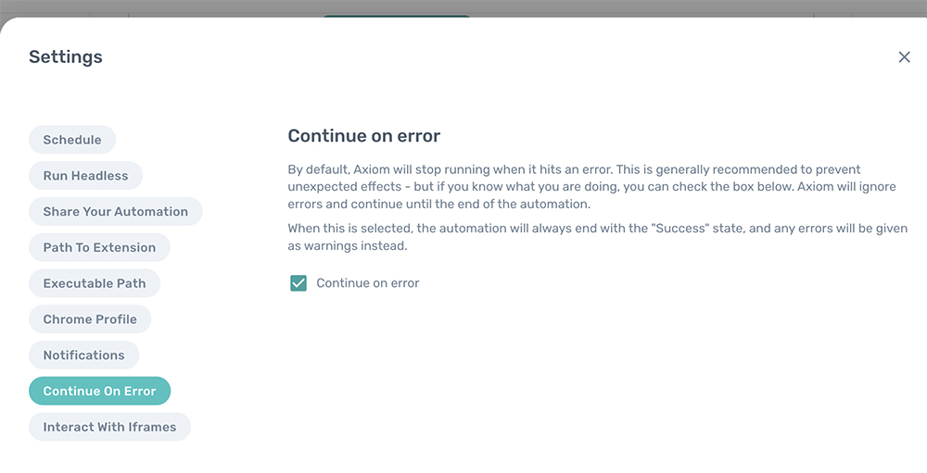Select the Run Headless option
927x473 pixels.
(x=85, y=176)
